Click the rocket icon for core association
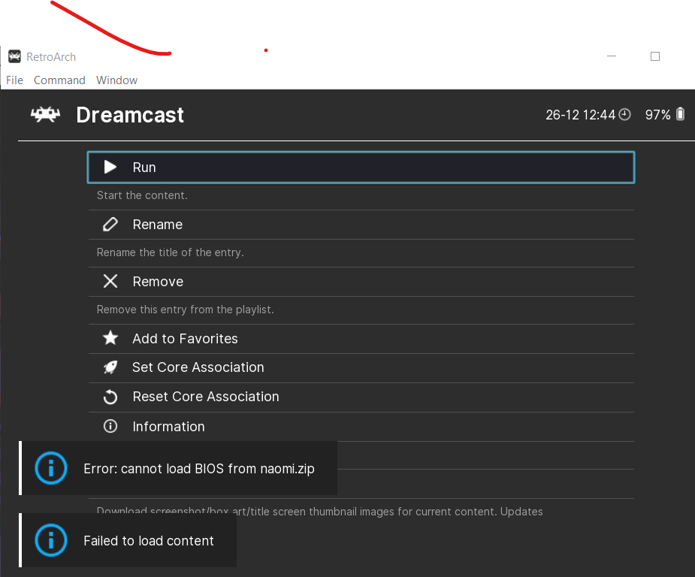Viewport: 695px width, 577px height. click(110, 367)
